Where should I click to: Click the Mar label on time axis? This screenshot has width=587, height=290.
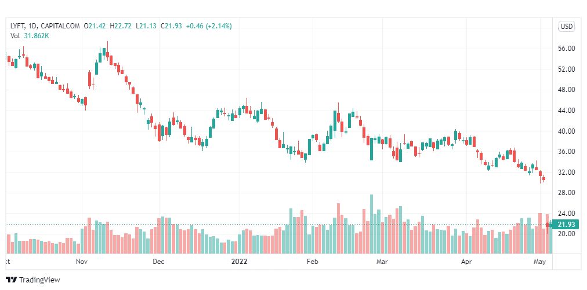(x=382, y=262)
